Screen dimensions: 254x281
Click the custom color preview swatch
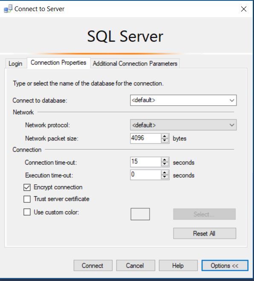140,214
